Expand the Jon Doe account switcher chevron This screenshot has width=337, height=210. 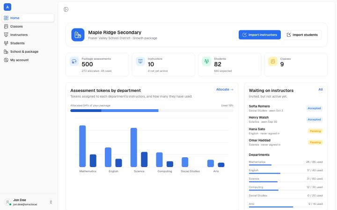(x=51, y=202)
